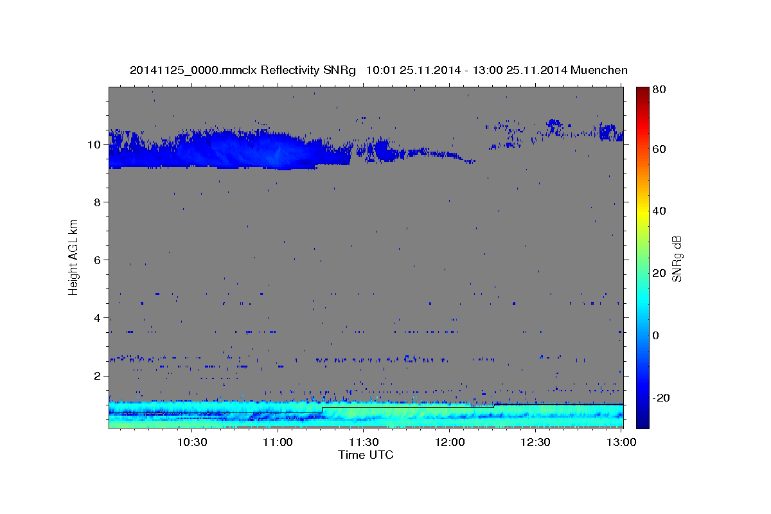Click the colorbar value 60

click(659, 149)
